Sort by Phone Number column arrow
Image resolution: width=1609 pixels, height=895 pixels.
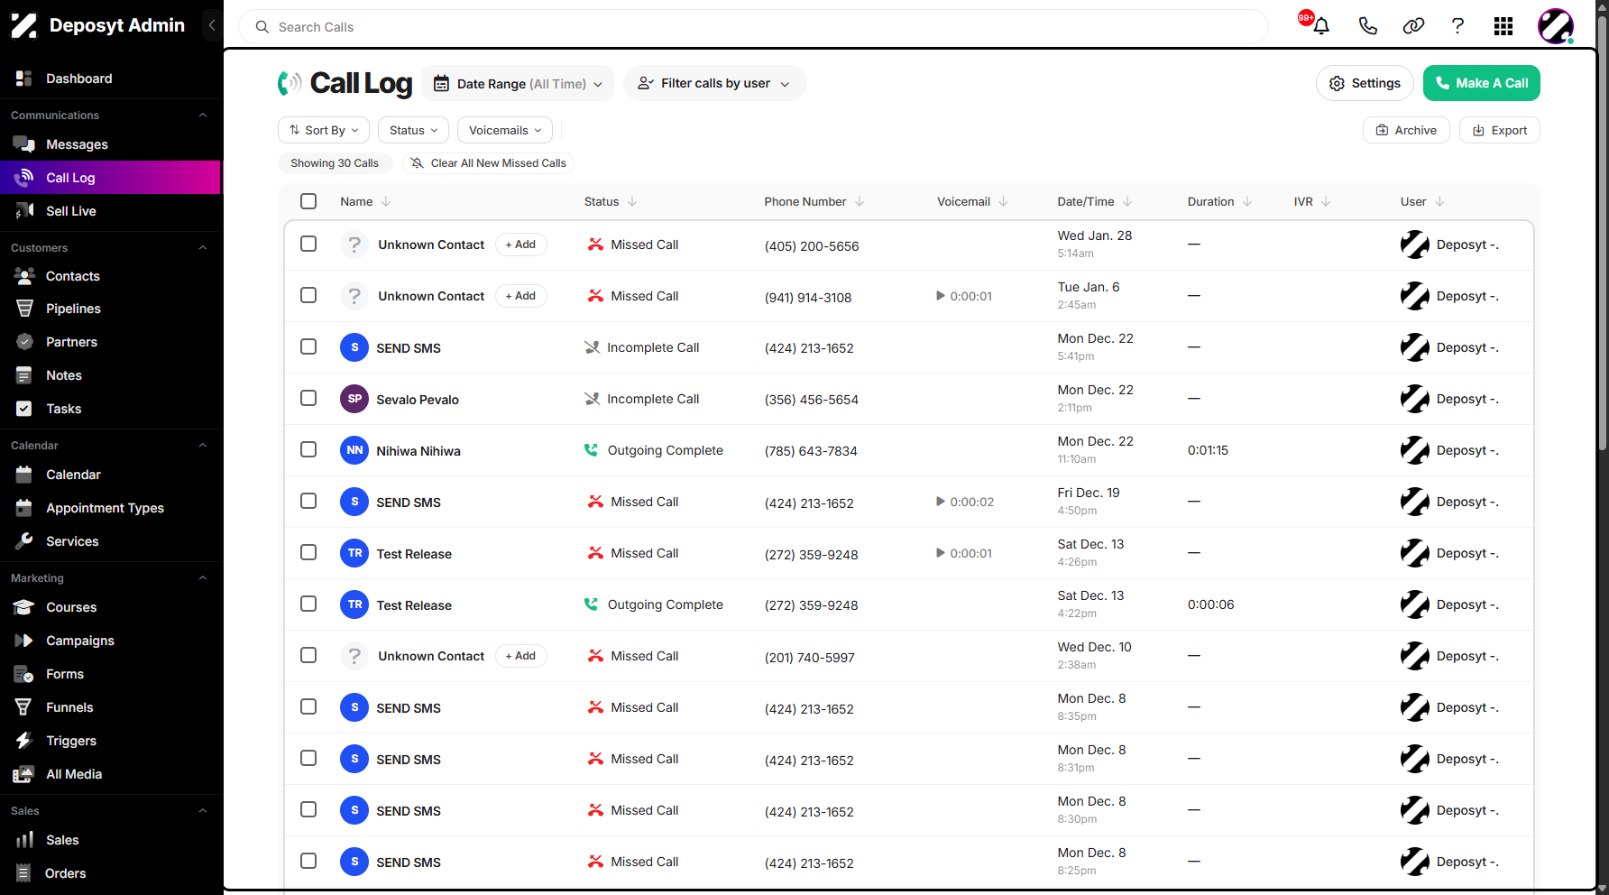860,201
